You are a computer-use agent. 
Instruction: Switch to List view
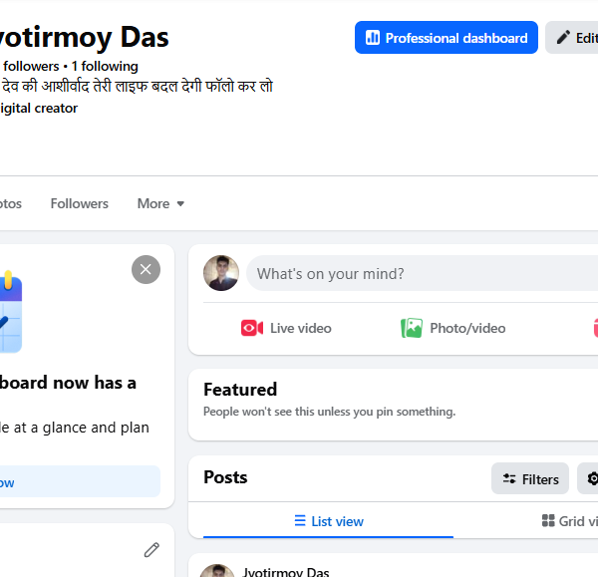[328, 521]
